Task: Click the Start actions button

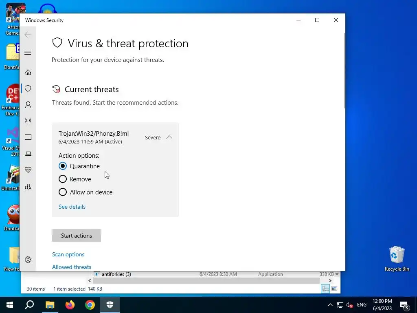Action: [76, 236]
